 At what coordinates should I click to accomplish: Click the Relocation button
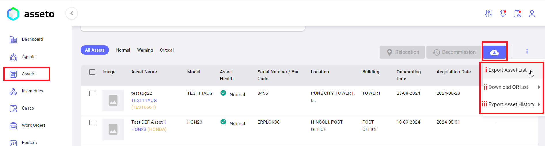coord(402,52)
